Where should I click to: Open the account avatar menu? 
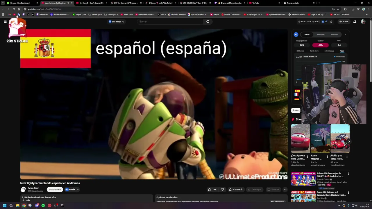pos(363,21)
